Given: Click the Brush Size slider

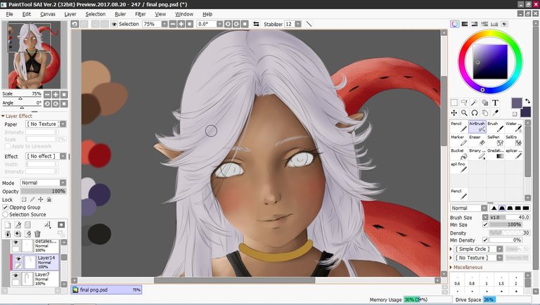Looking at the screenshot, I should 509,218.
